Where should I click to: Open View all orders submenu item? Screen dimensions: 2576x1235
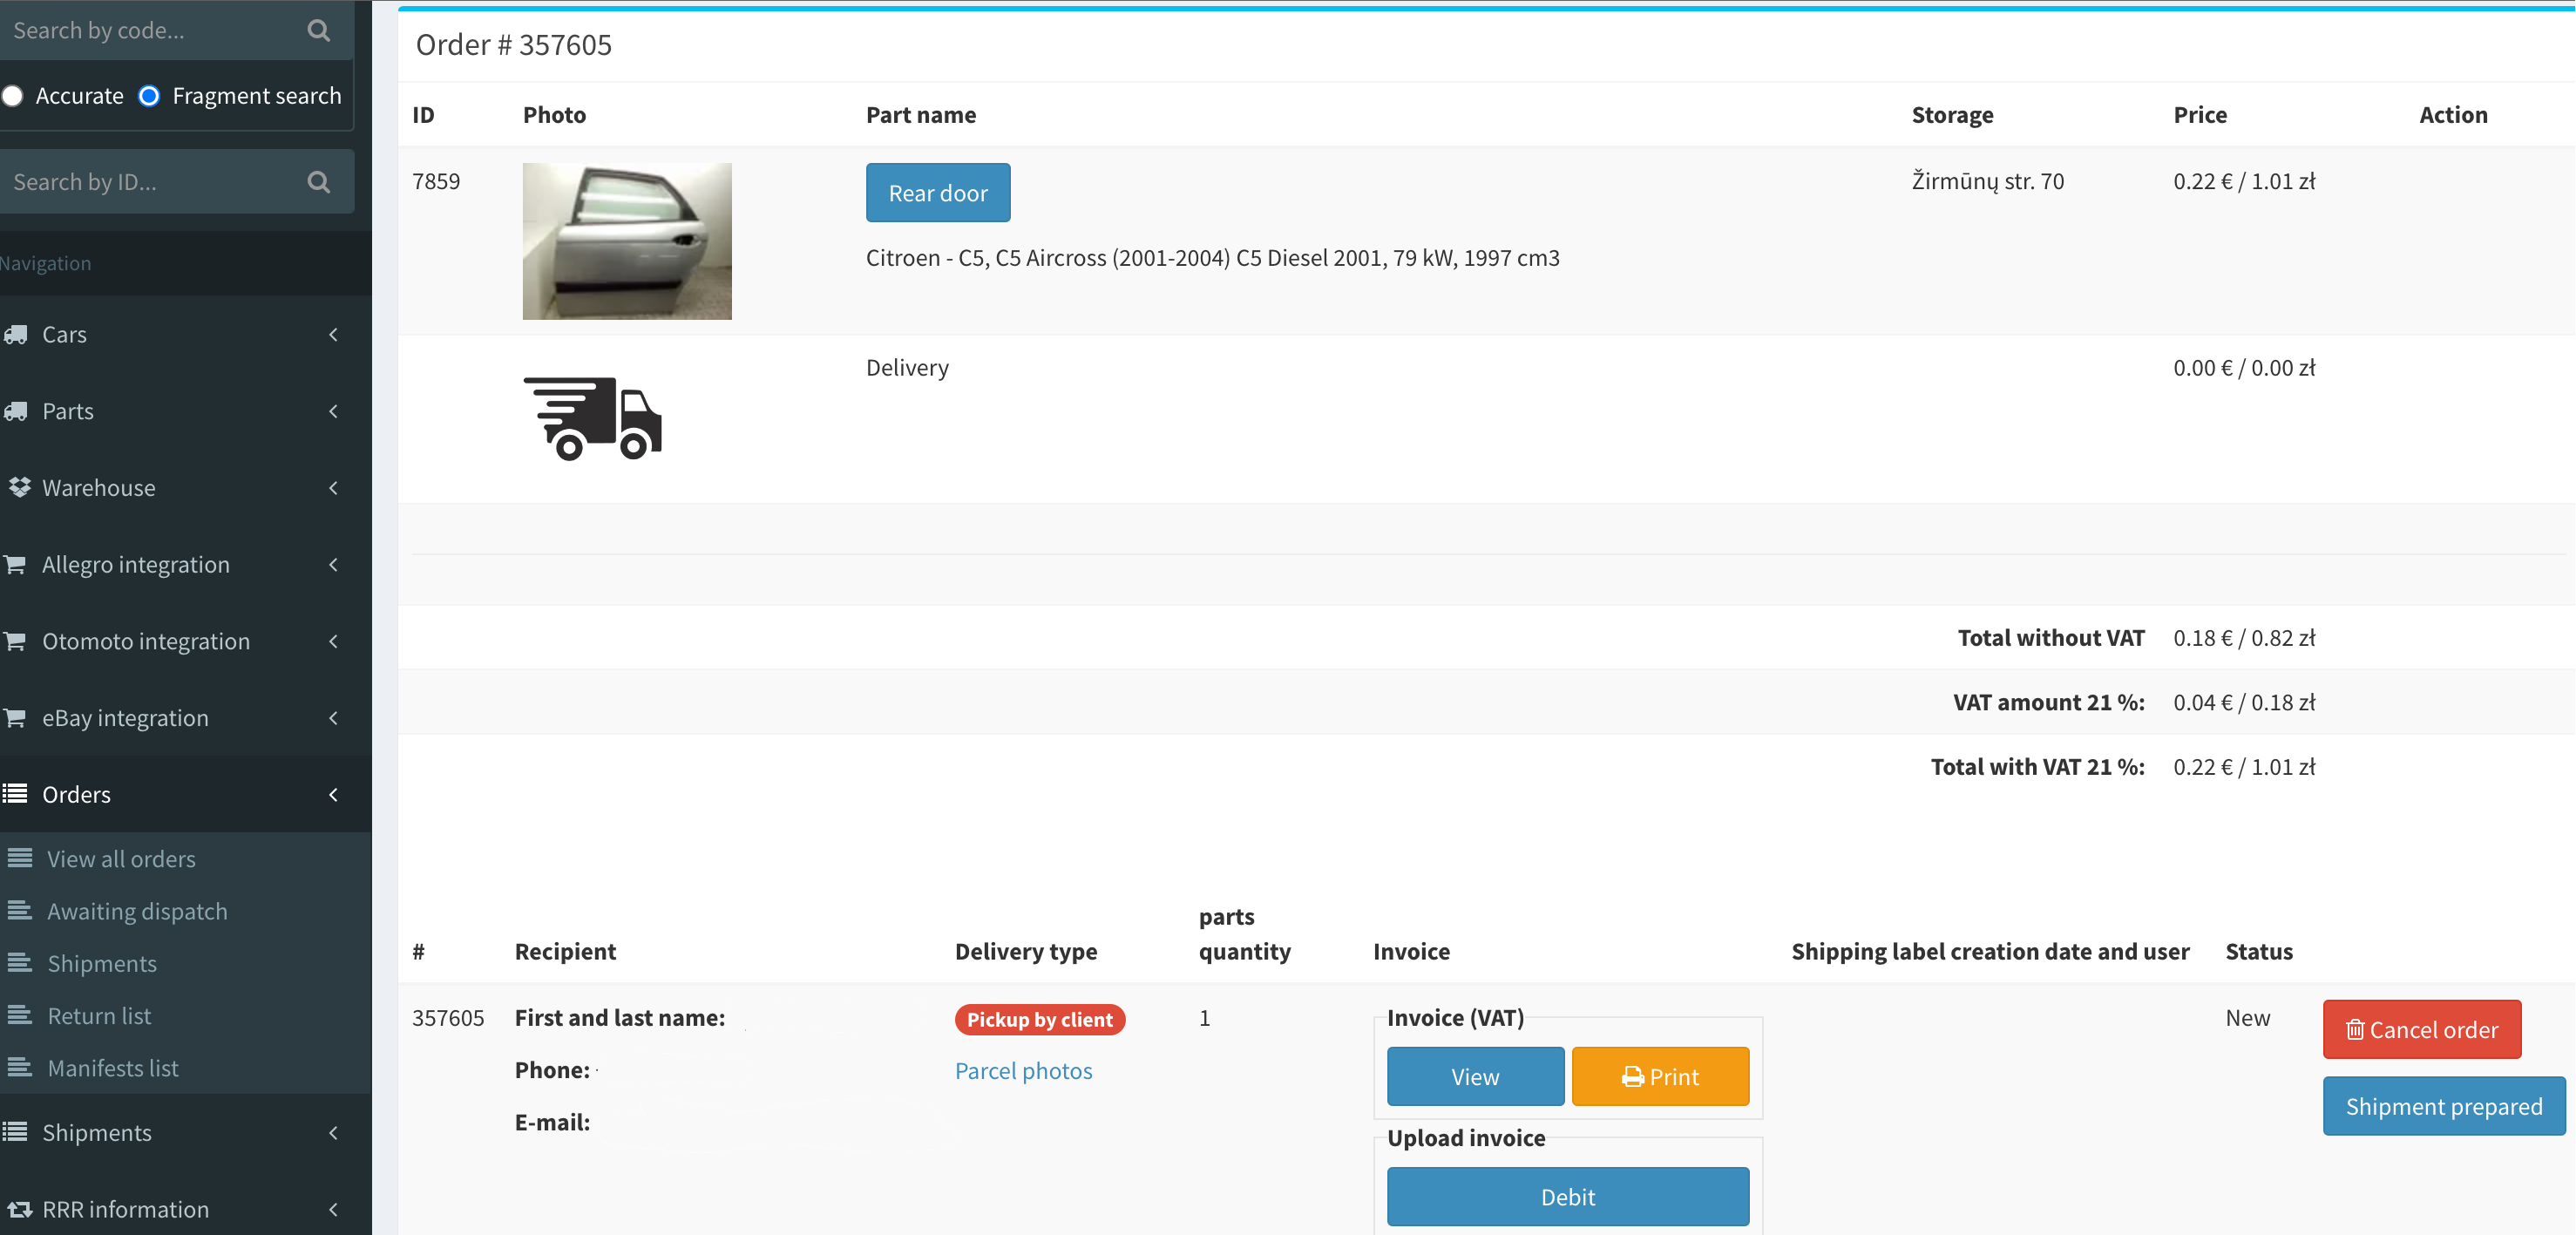click(x=121, y=859)
